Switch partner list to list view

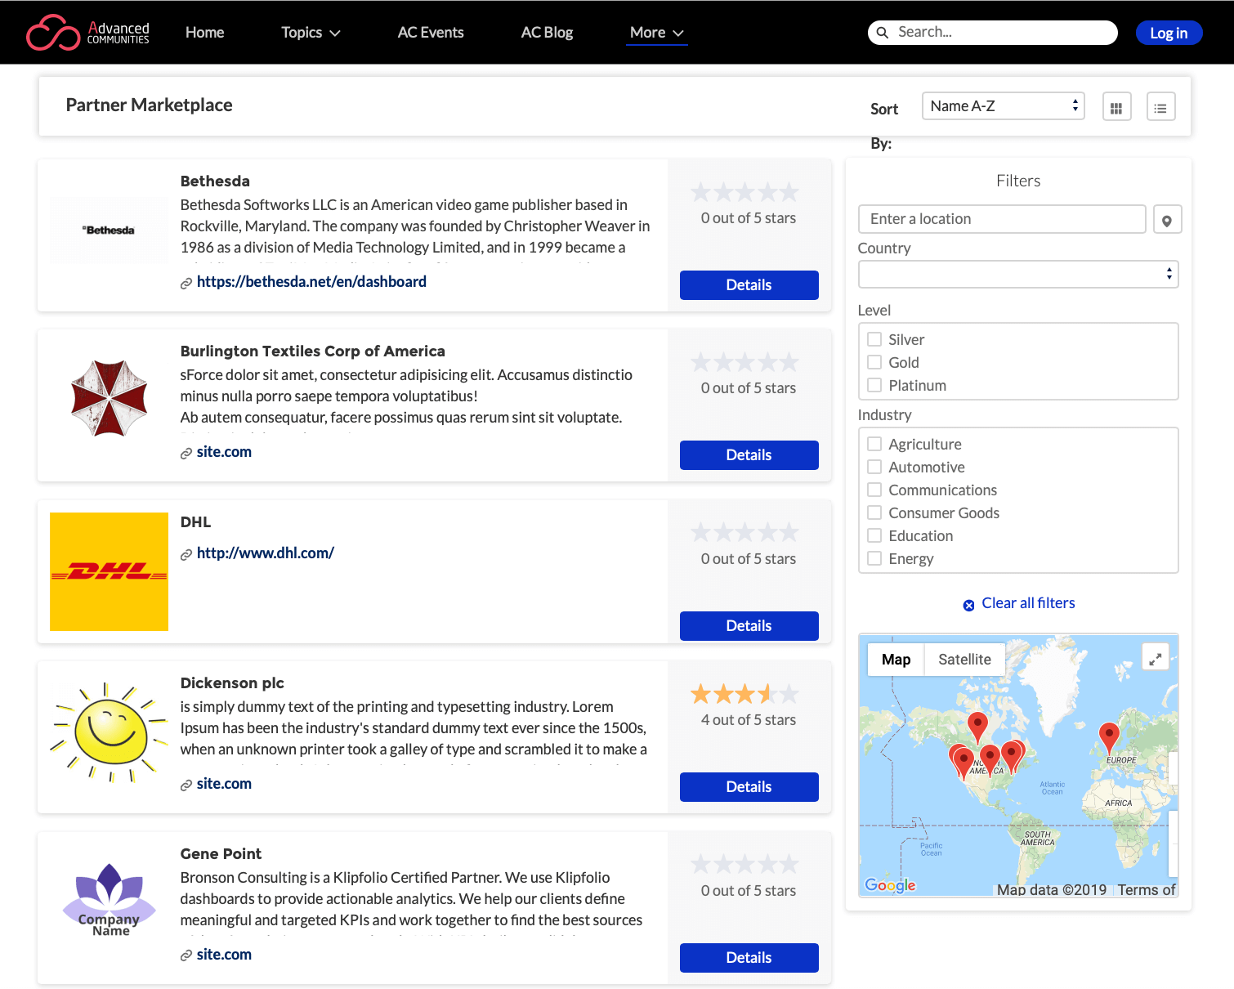coord(1160,106)
